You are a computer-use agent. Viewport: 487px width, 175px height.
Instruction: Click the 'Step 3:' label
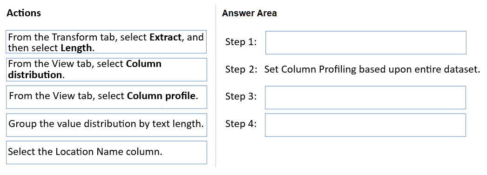(241, 96)
